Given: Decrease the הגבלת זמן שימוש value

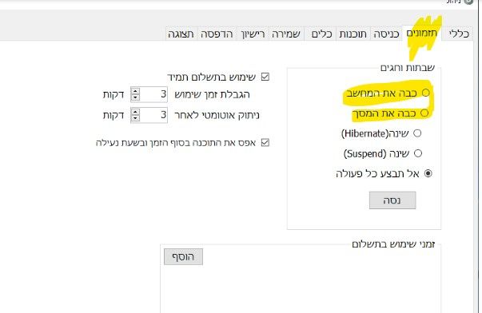Looking at the screenshot, I should point(135,98).
